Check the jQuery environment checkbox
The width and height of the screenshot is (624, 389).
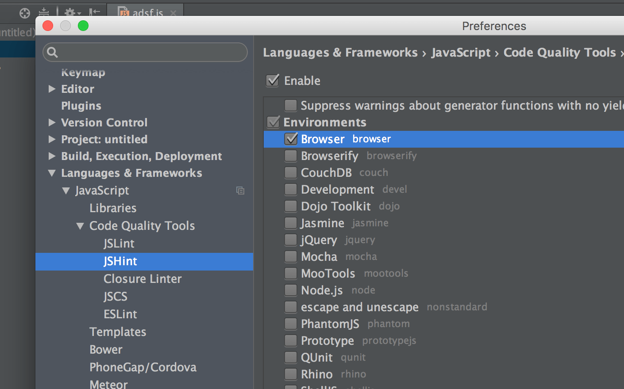(x=291, y=240)
